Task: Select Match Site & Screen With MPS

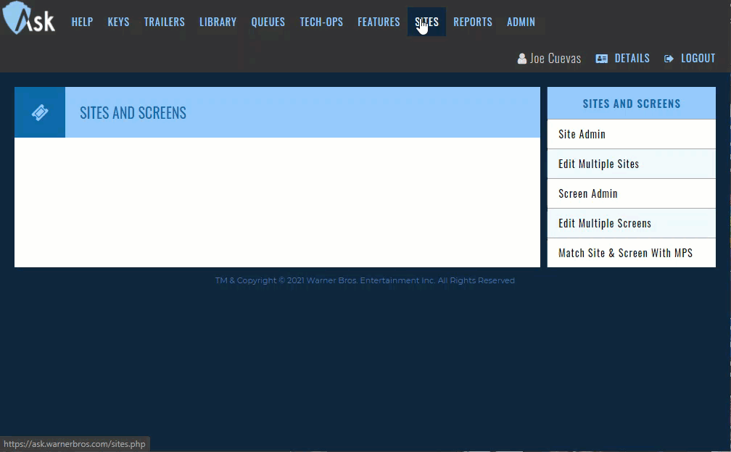Action: (x=625, y=253)
